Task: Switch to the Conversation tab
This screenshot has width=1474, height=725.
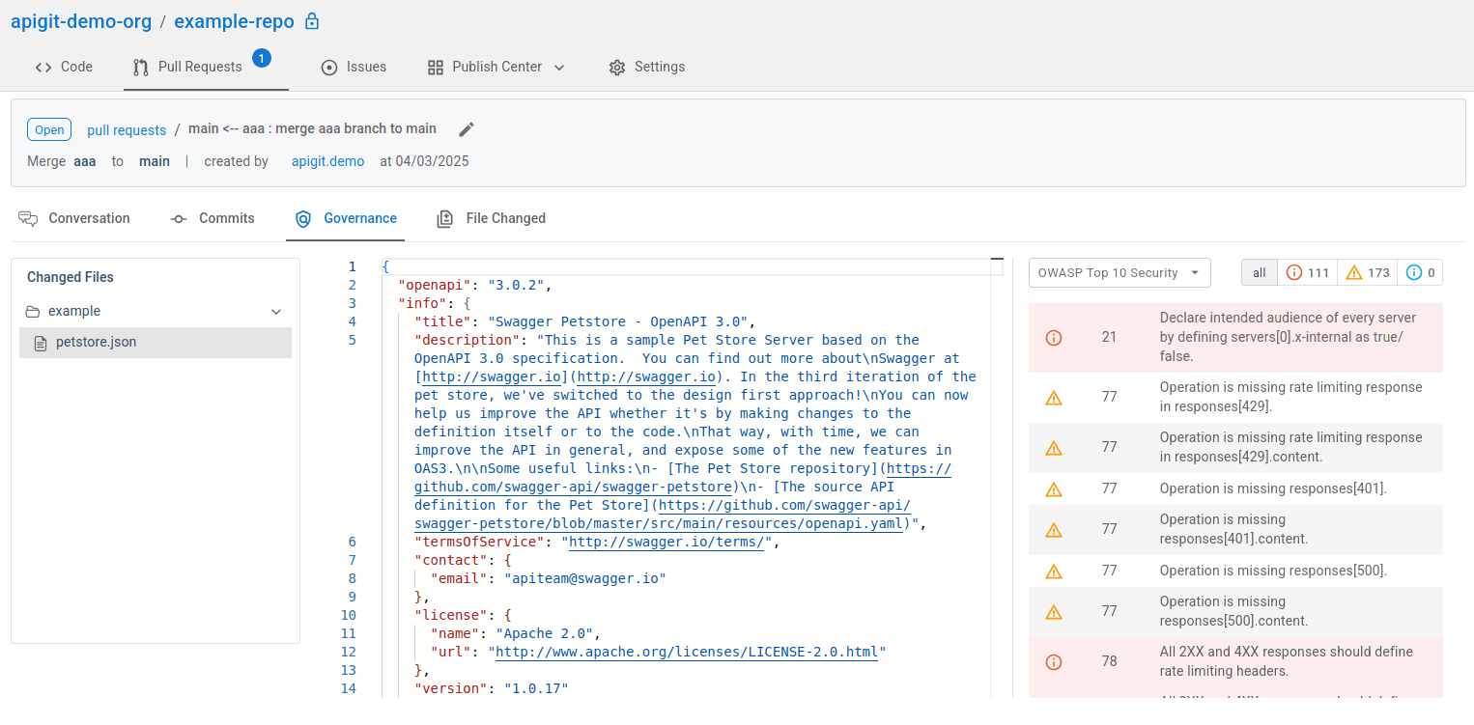Action: pyautogui.click(x=74, y=219)
